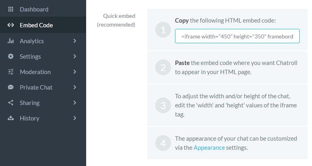Expand the Private Chat chevron
Viewport: 312px width, 166px height.
75,87
